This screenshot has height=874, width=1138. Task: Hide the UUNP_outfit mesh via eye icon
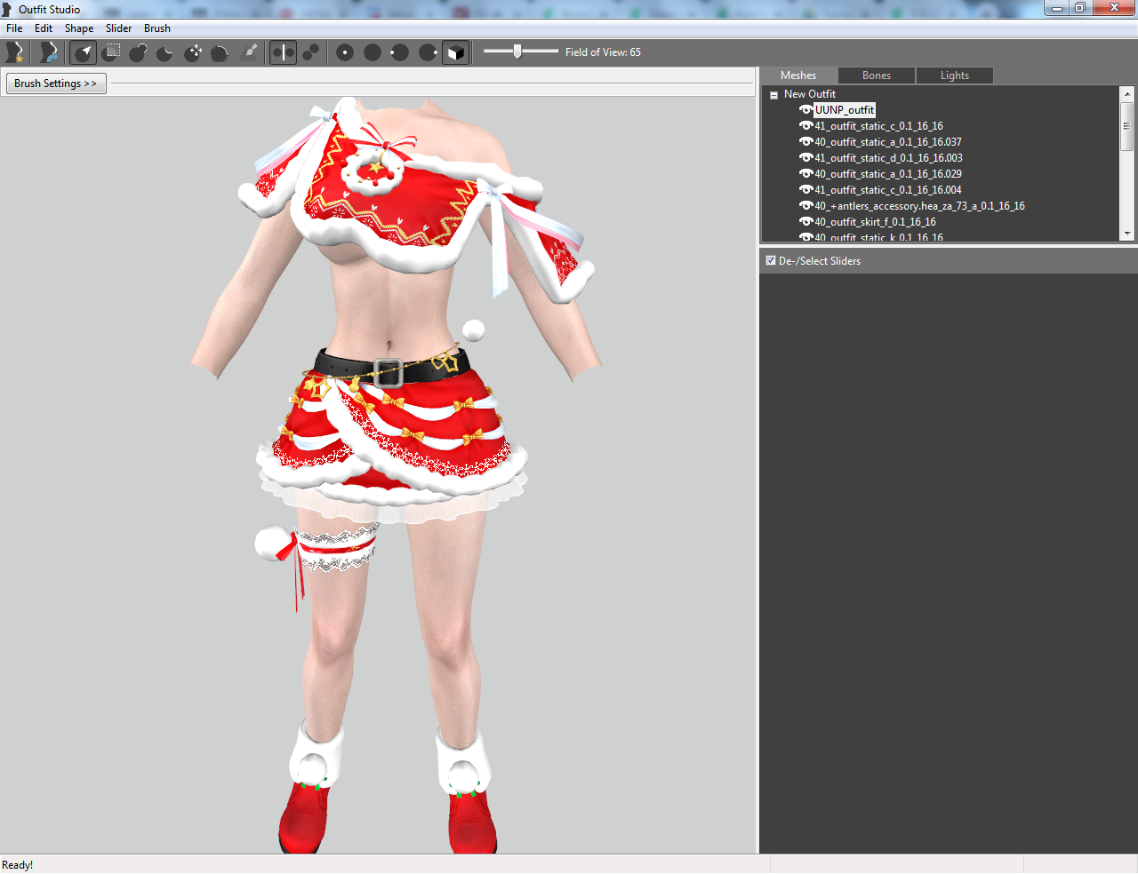(805, 110)
